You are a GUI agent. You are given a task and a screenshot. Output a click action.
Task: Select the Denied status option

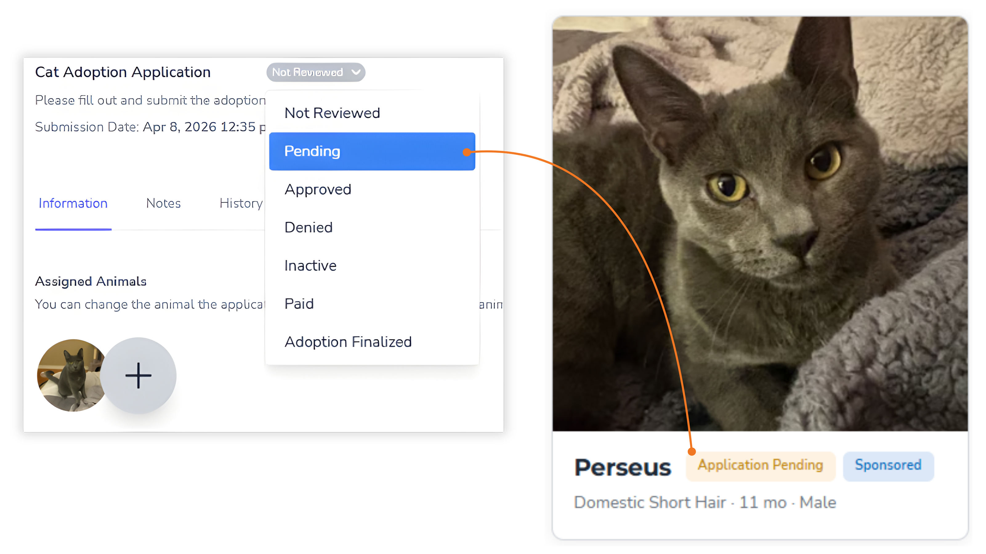pos(309,228)
